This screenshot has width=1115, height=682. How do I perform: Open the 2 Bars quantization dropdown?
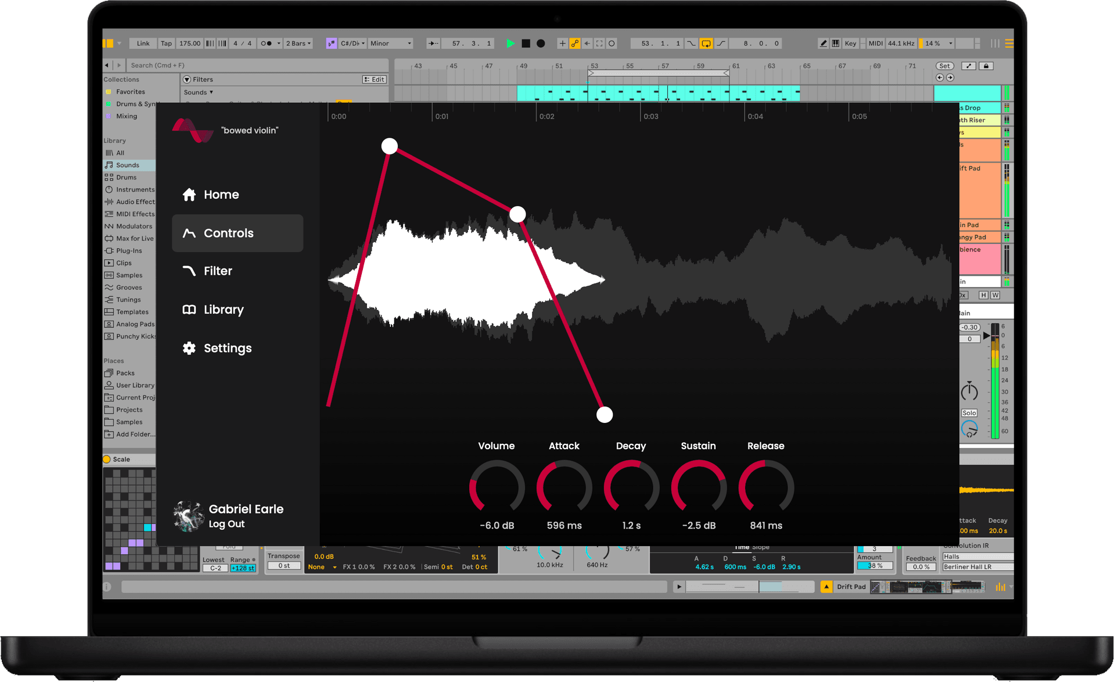point(298,44)
